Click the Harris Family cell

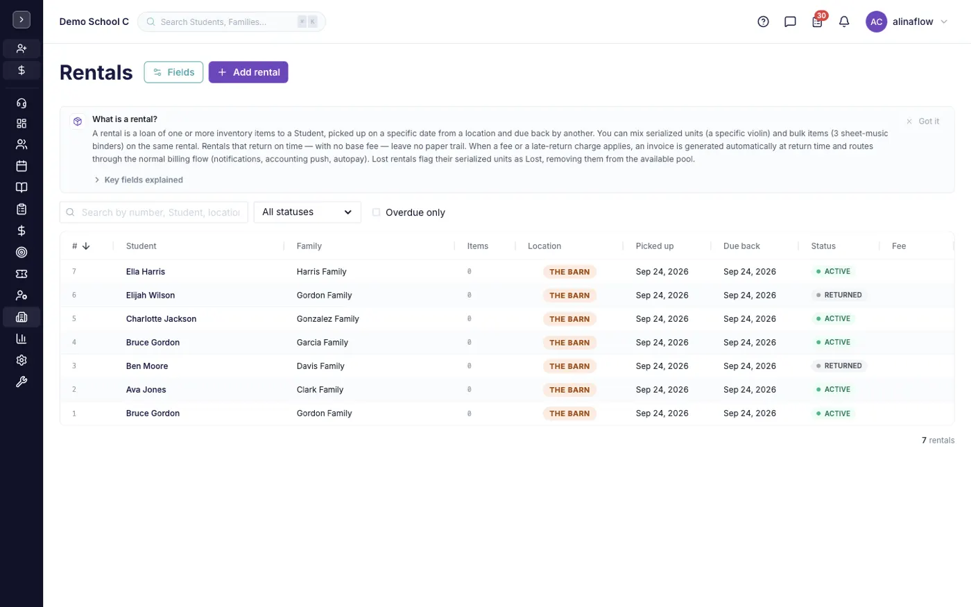click(x=321, y=272)
